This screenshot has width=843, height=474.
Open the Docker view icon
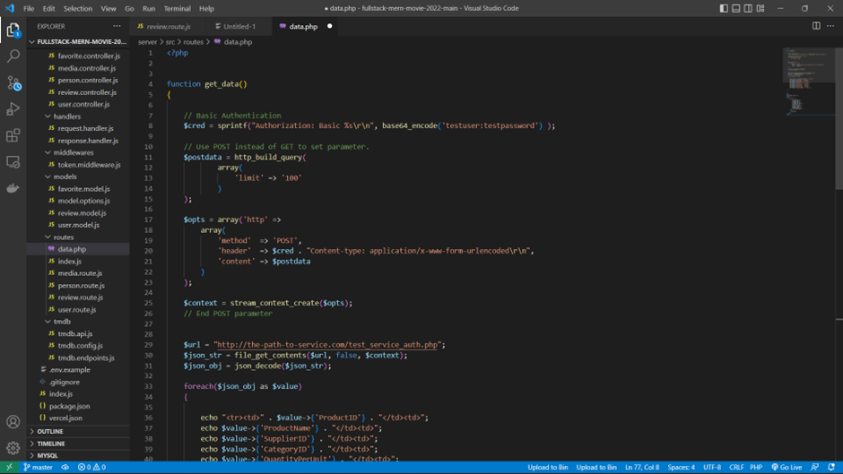click(x=13, y=188)
